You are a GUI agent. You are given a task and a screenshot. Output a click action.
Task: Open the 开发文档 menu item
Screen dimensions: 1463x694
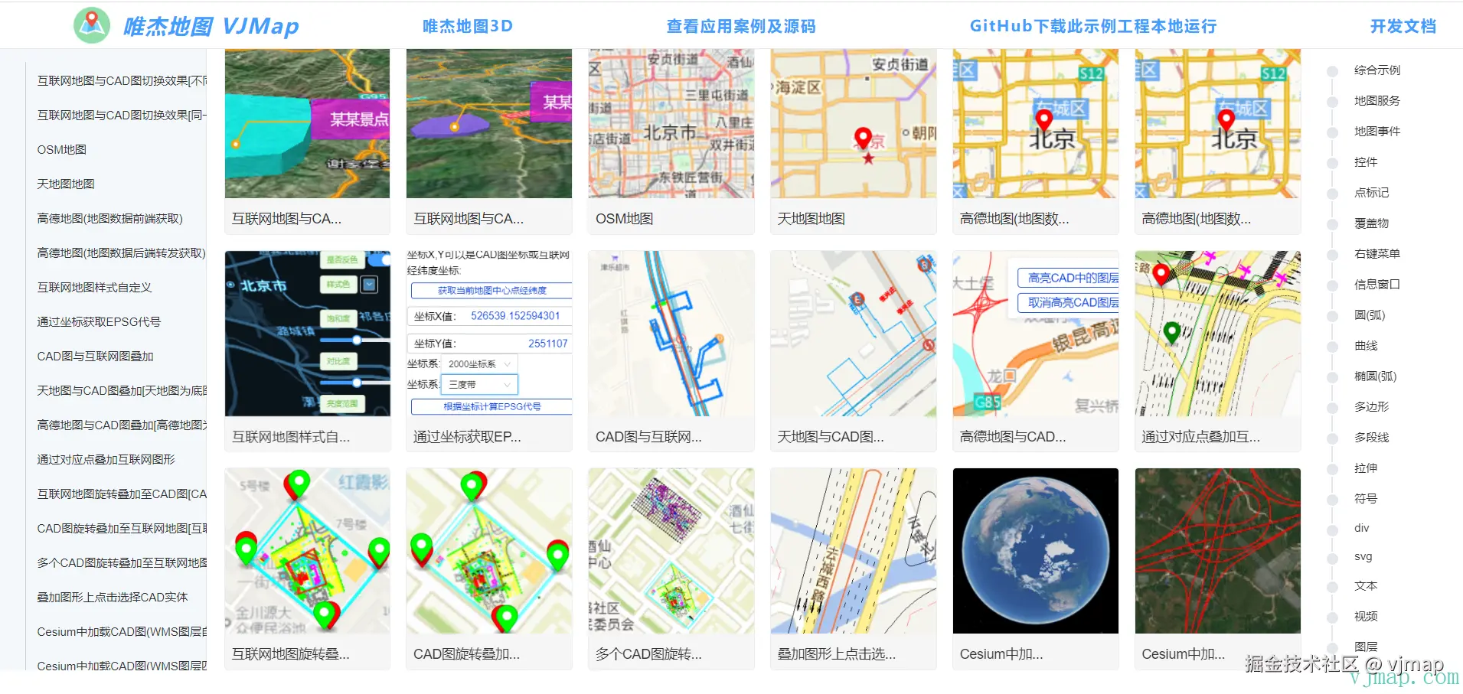[x=1403, y=25]
